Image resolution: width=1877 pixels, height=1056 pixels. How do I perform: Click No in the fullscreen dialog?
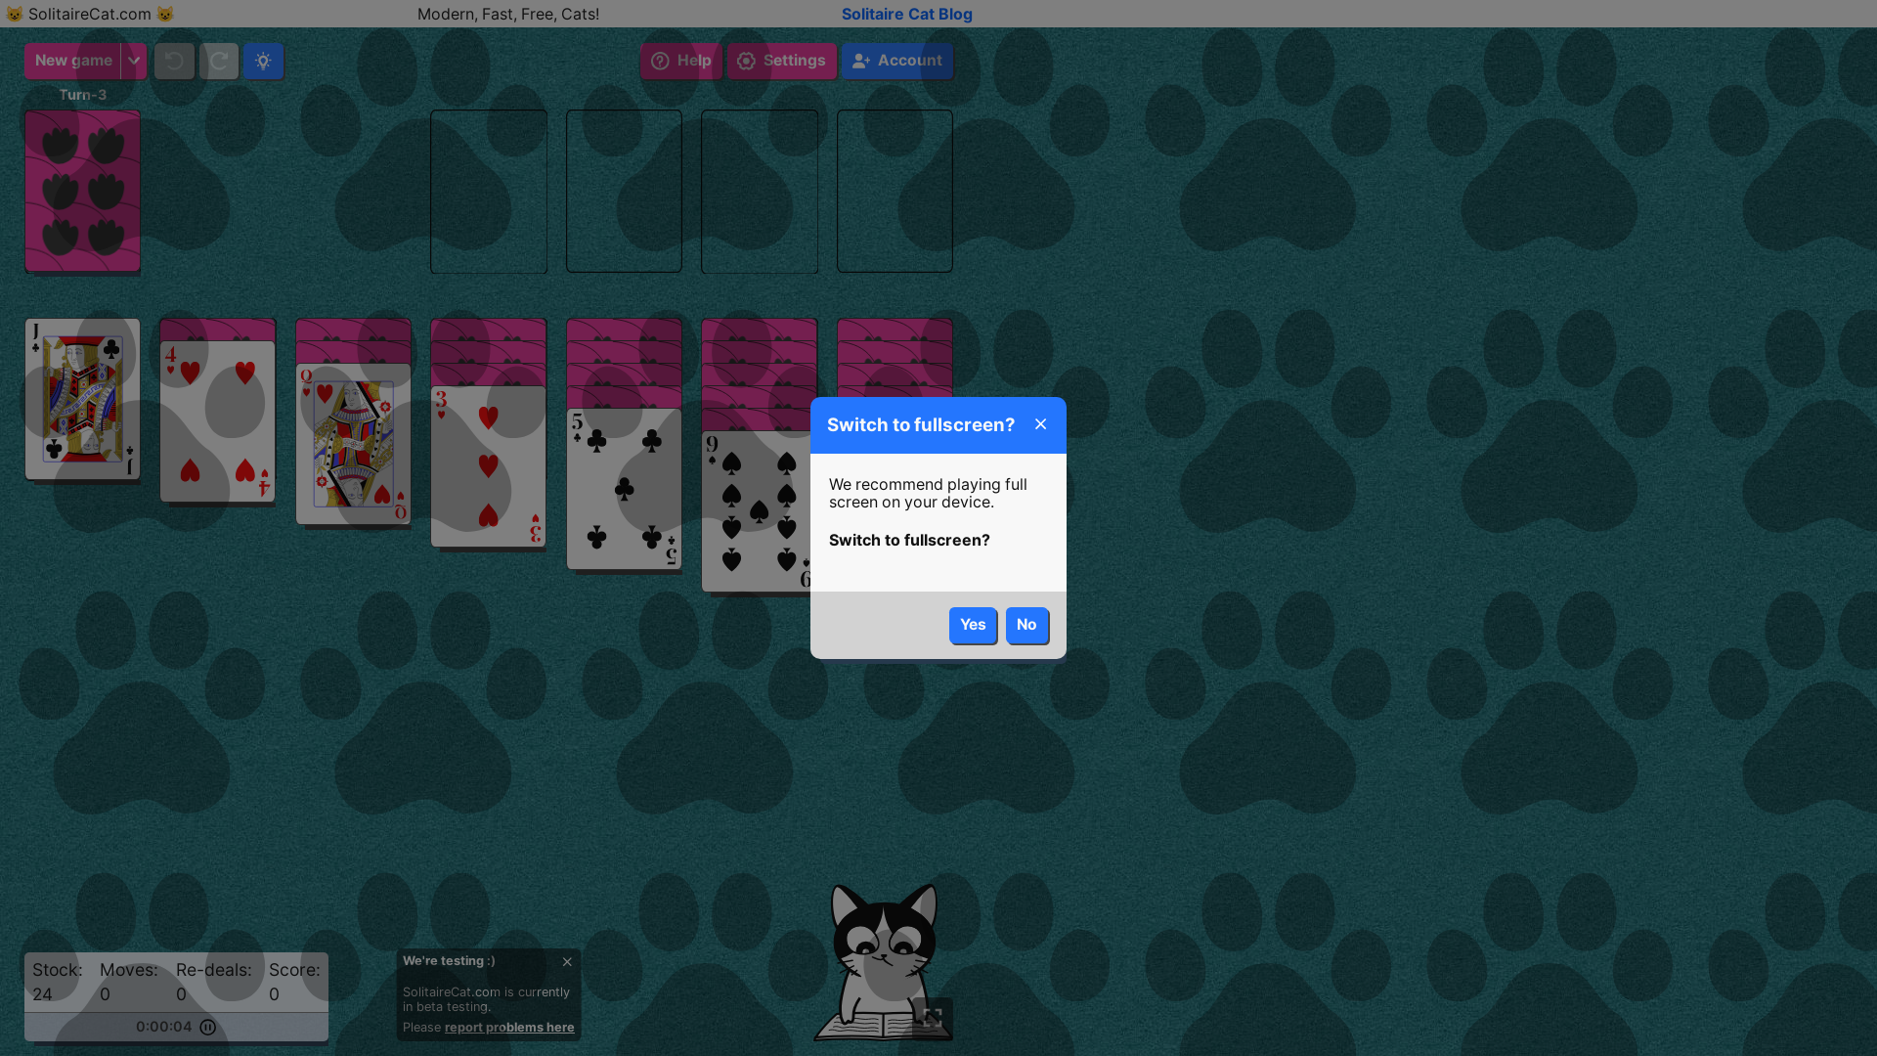coord(1026,625)
